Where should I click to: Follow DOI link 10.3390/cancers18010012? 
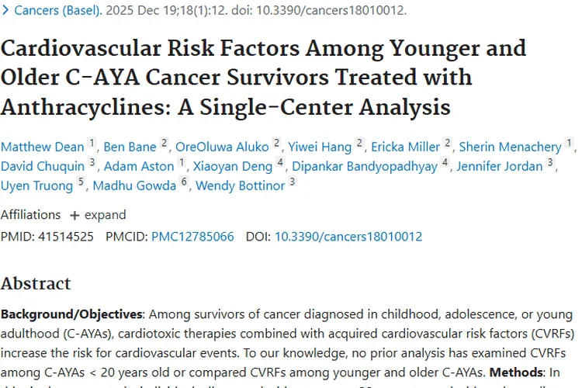(348, 237)
